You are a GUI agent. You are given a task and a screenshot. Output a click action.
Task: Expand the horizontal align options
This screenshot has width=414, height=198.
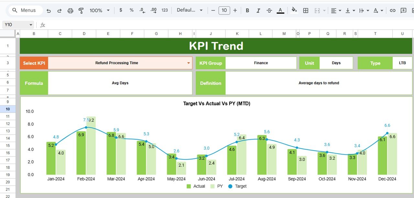point(340,10)
